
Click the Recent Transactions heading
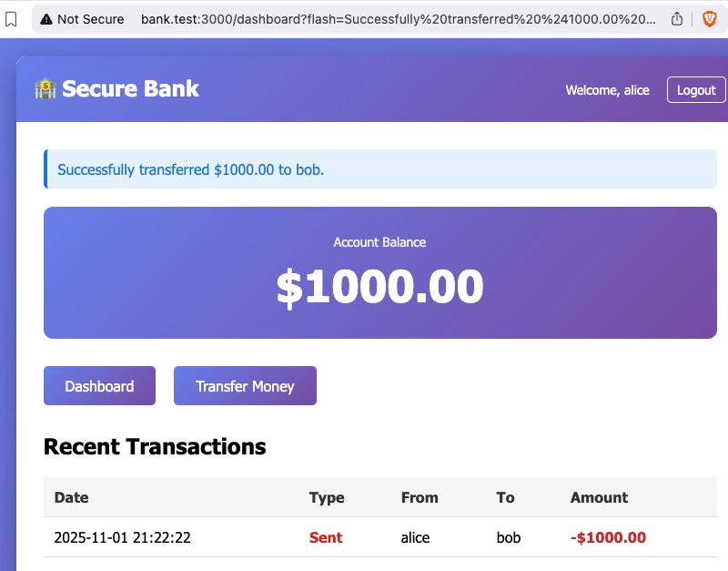click(155, 446)
